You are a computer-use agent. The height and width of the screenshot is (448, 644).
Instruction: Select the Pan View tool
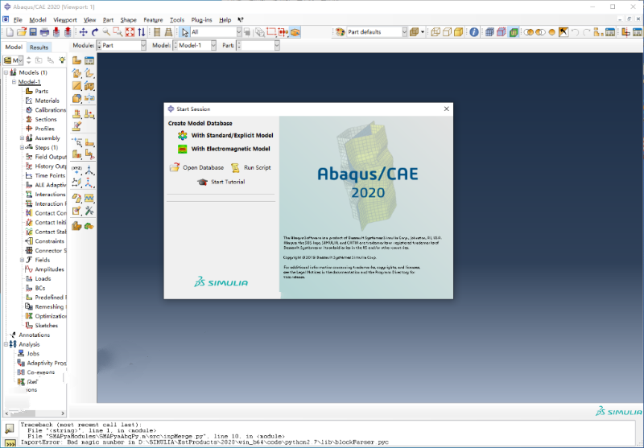[84, 32]
